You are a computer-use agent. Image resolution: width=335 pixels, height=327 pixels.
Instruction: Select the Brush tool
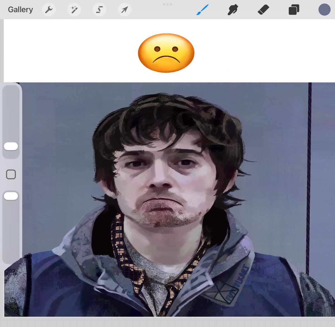[202, 10]
